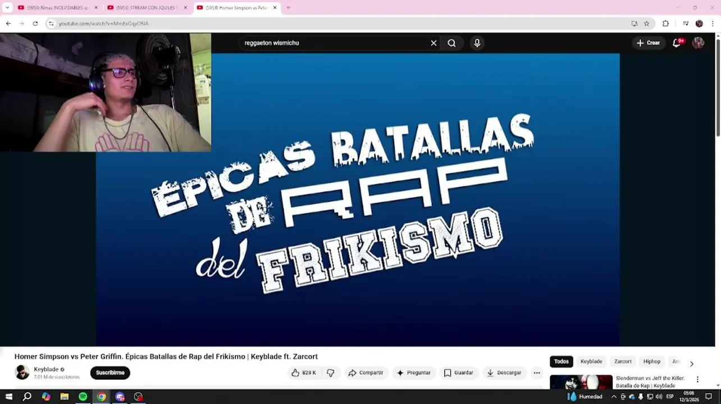
Task: Click the YouTube search magnifier button
Action: point(451,43)
